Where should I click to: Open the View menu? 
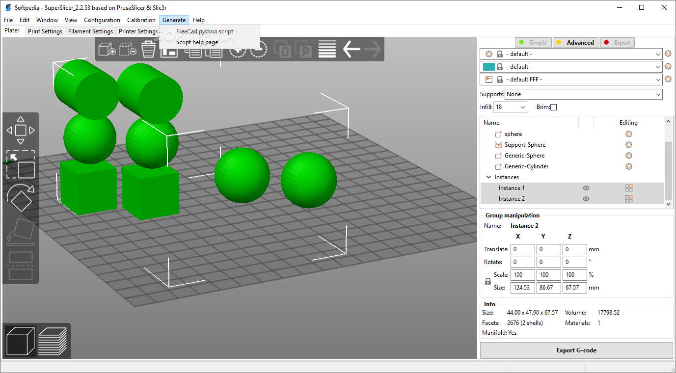point(71,20)
